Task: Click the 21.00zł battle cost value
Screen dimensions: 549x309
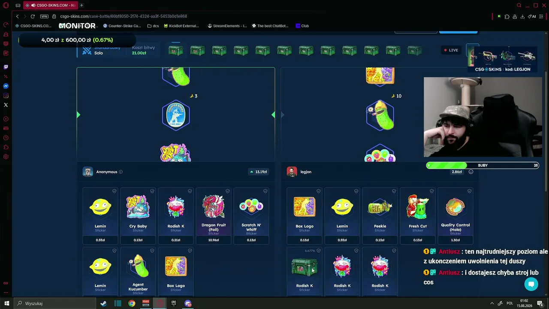Action: (139, 53)
